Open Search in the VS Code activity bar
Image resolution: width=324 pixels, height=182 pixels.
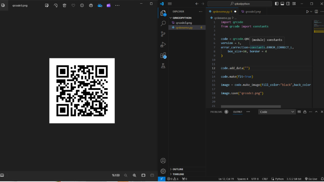tap(163, 23)
